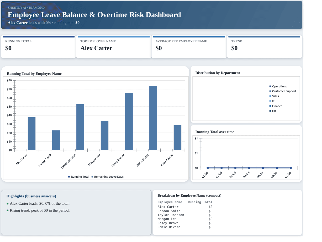Click Taylor Johnson's bar in the bar chart

click(80, 127)
